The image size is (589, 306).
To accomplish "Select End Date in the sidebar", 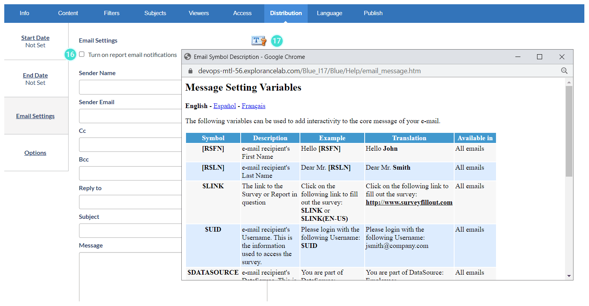I will pos(35,75).
